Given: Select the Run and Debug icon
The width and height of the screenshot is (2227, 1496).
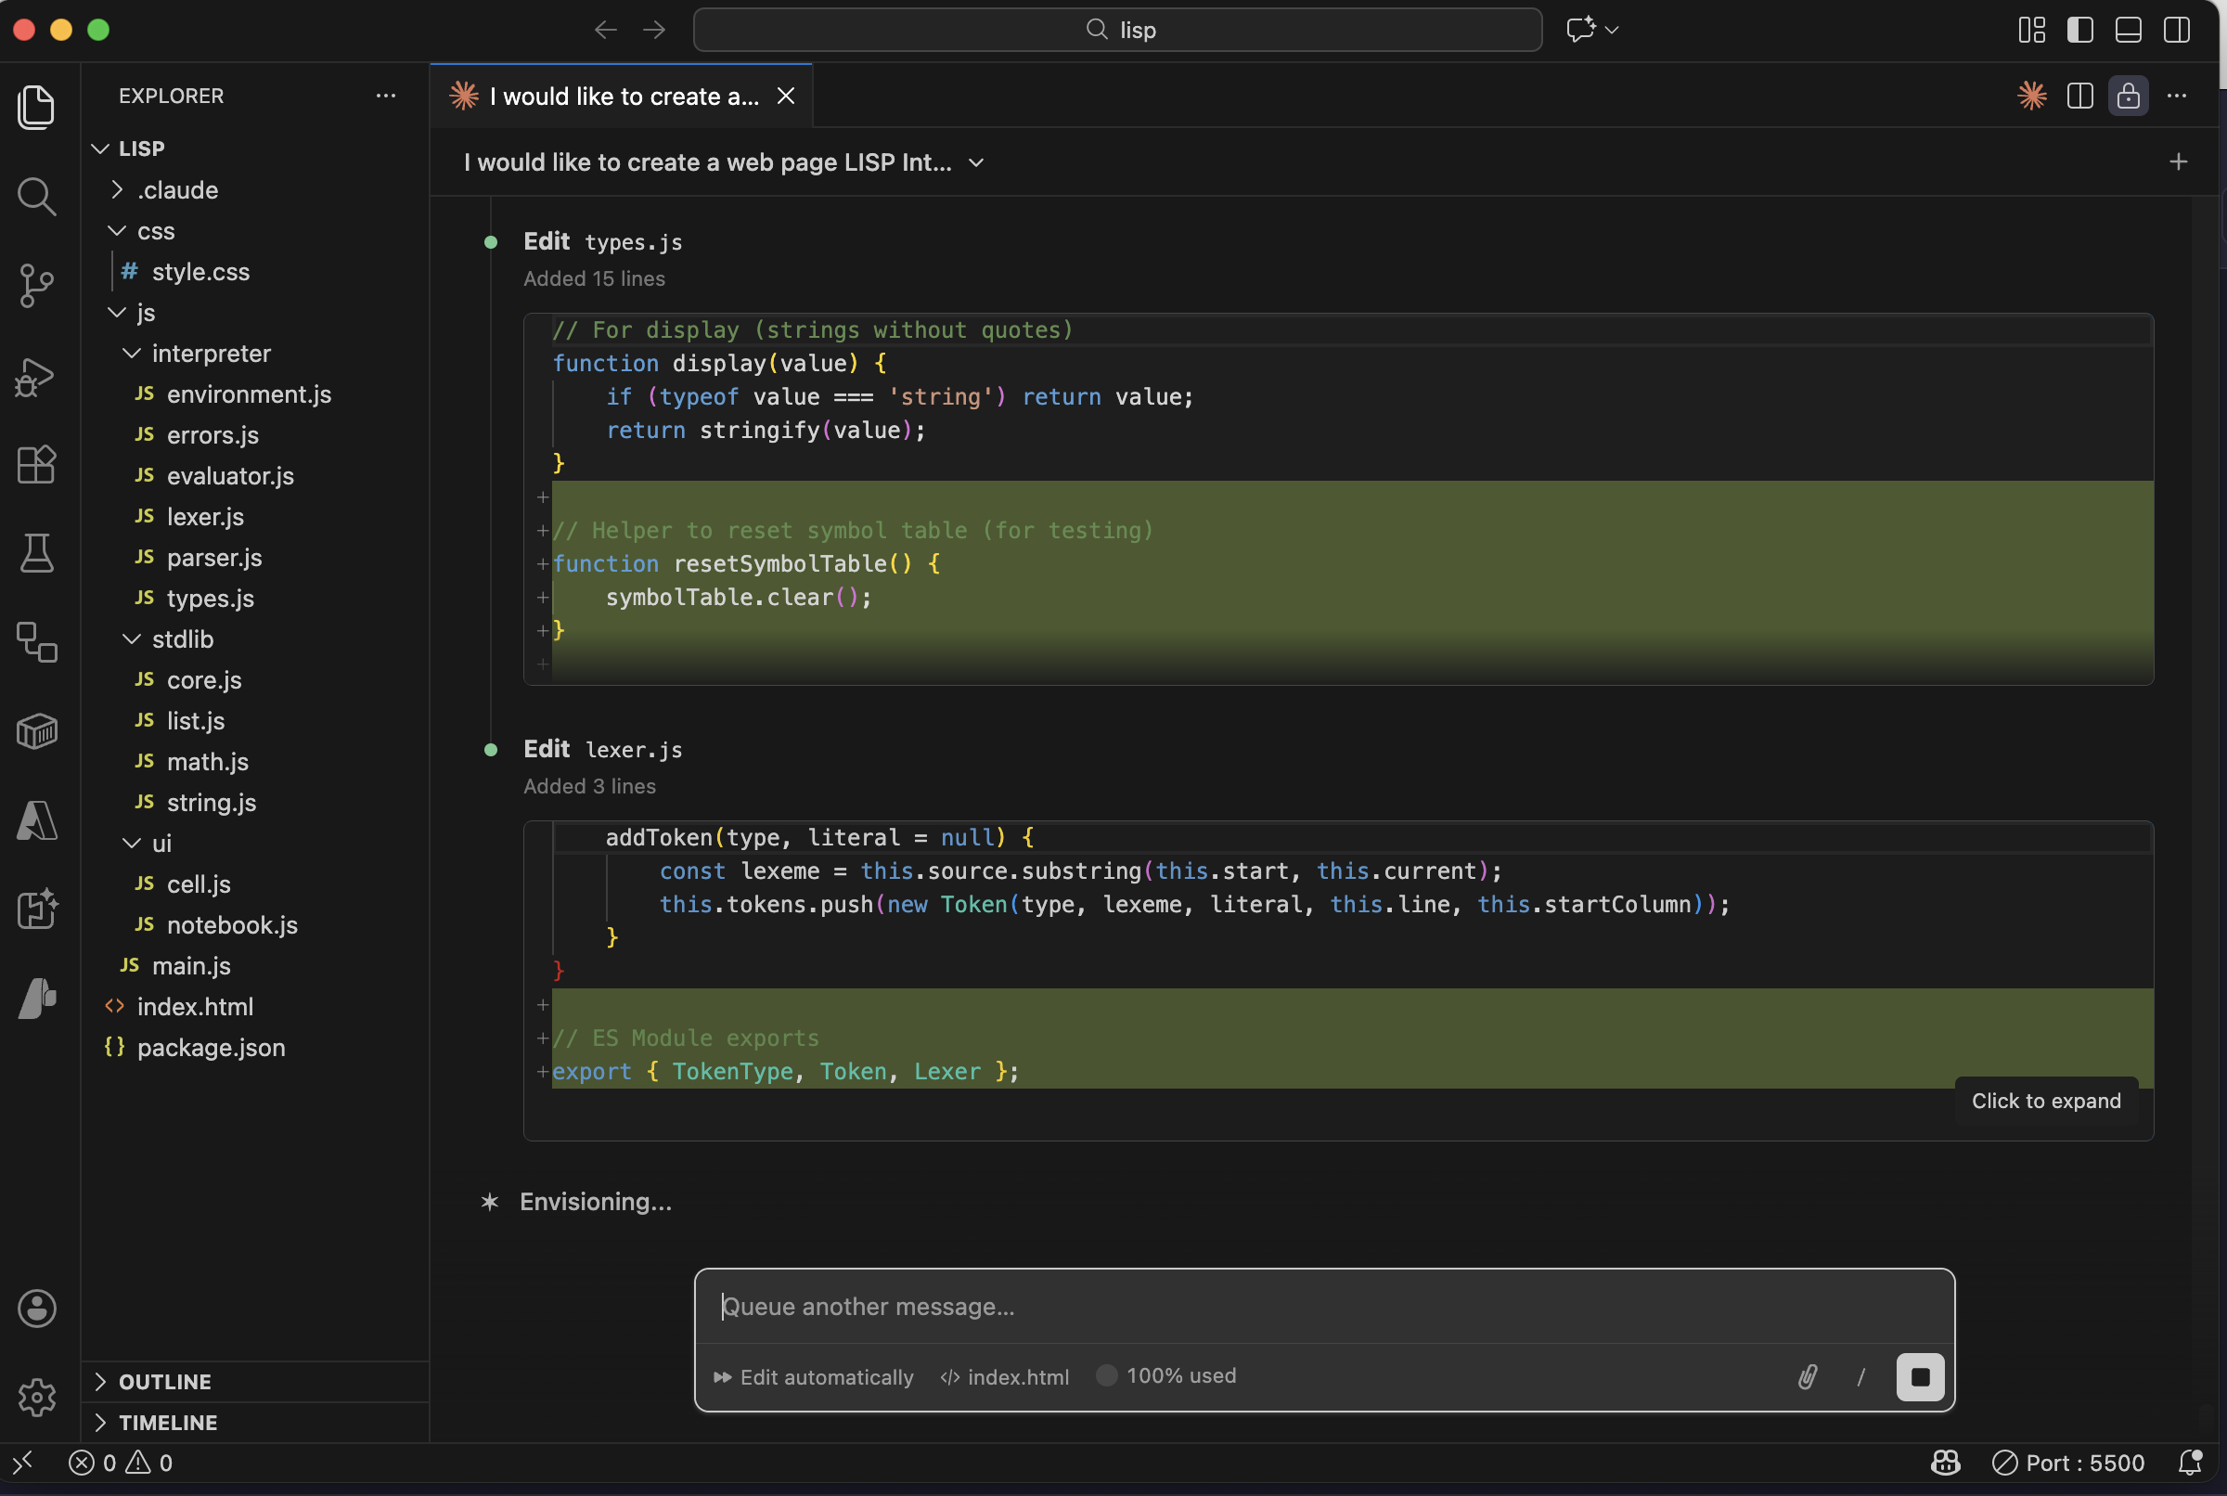Looking at the screenshot, I should (x=36, y=377).
